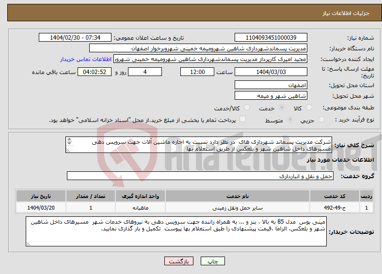Select the متوسط purchase type radio
Viewport: 382px width, 274px height.
290,119
